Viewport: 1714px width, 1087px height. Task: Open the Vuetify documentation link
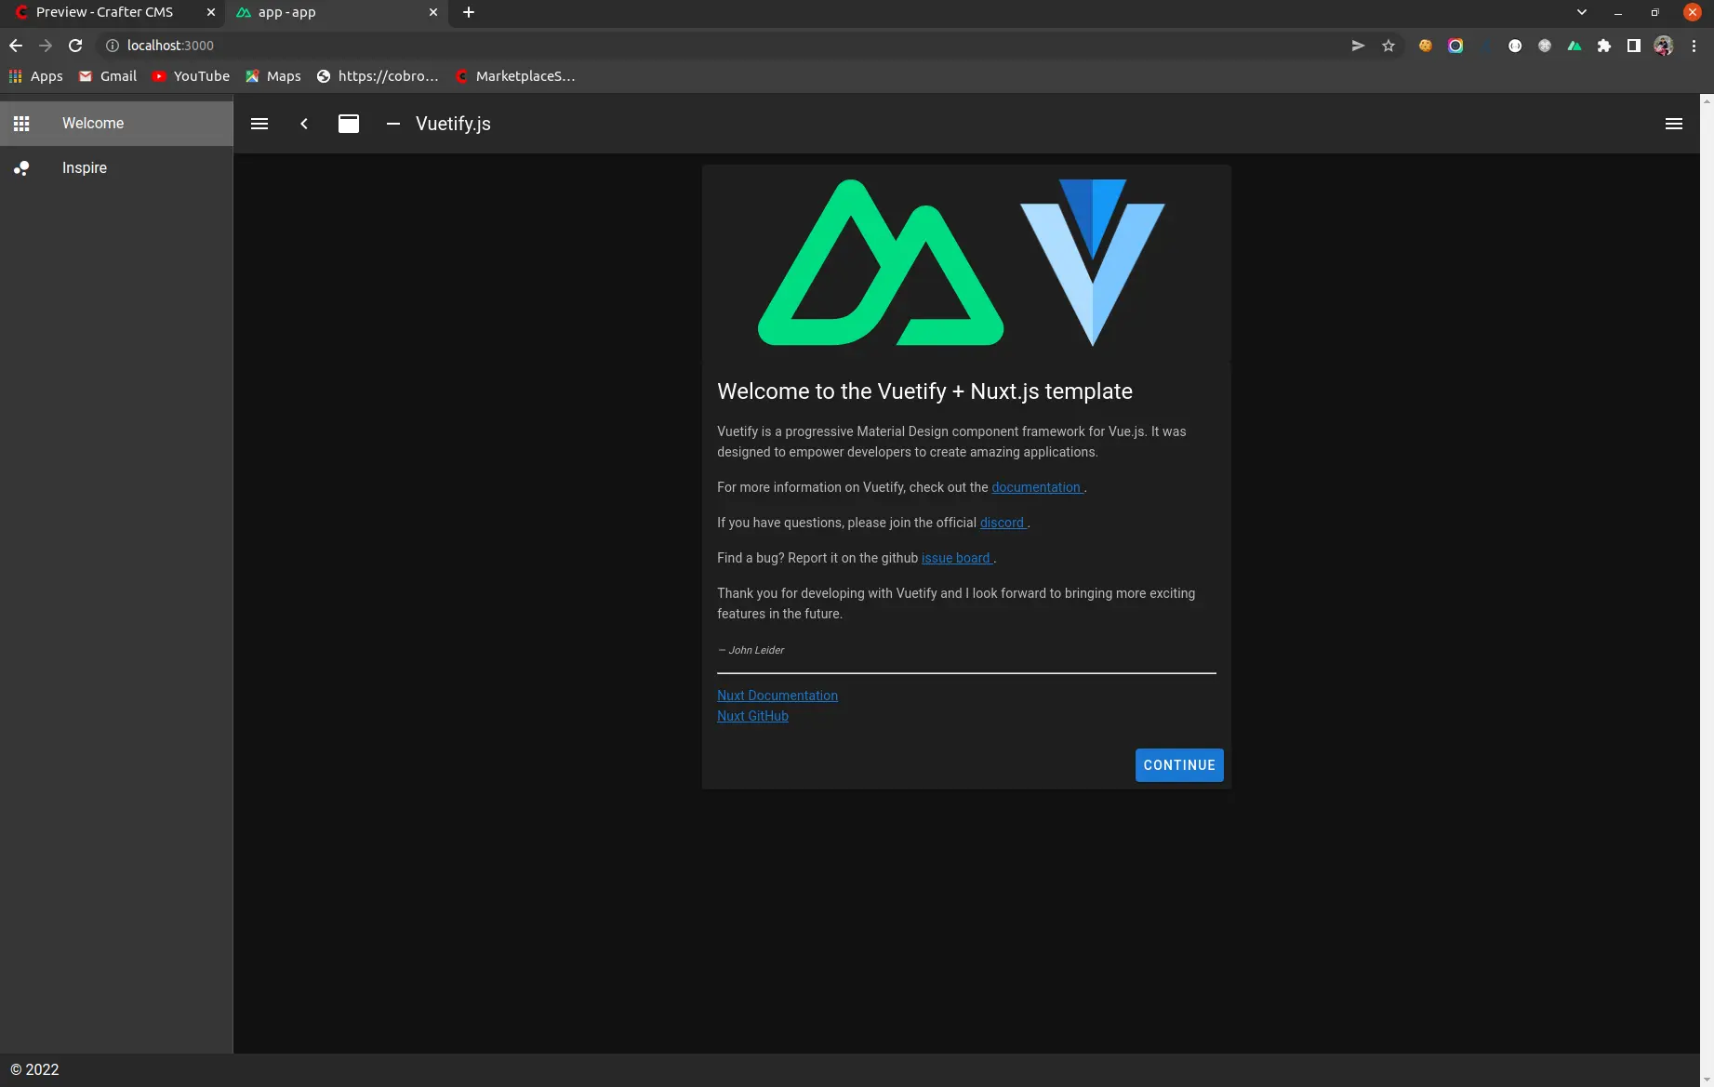point(1036,487)
